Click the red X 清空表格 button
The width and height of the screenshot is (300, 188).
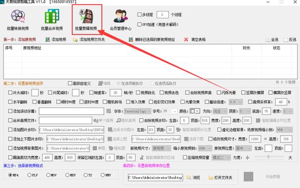point(195,40)
